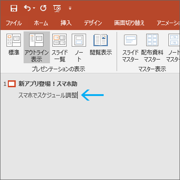Redo the last action
This screenshot has height=180, width=180.
(43, 8)
